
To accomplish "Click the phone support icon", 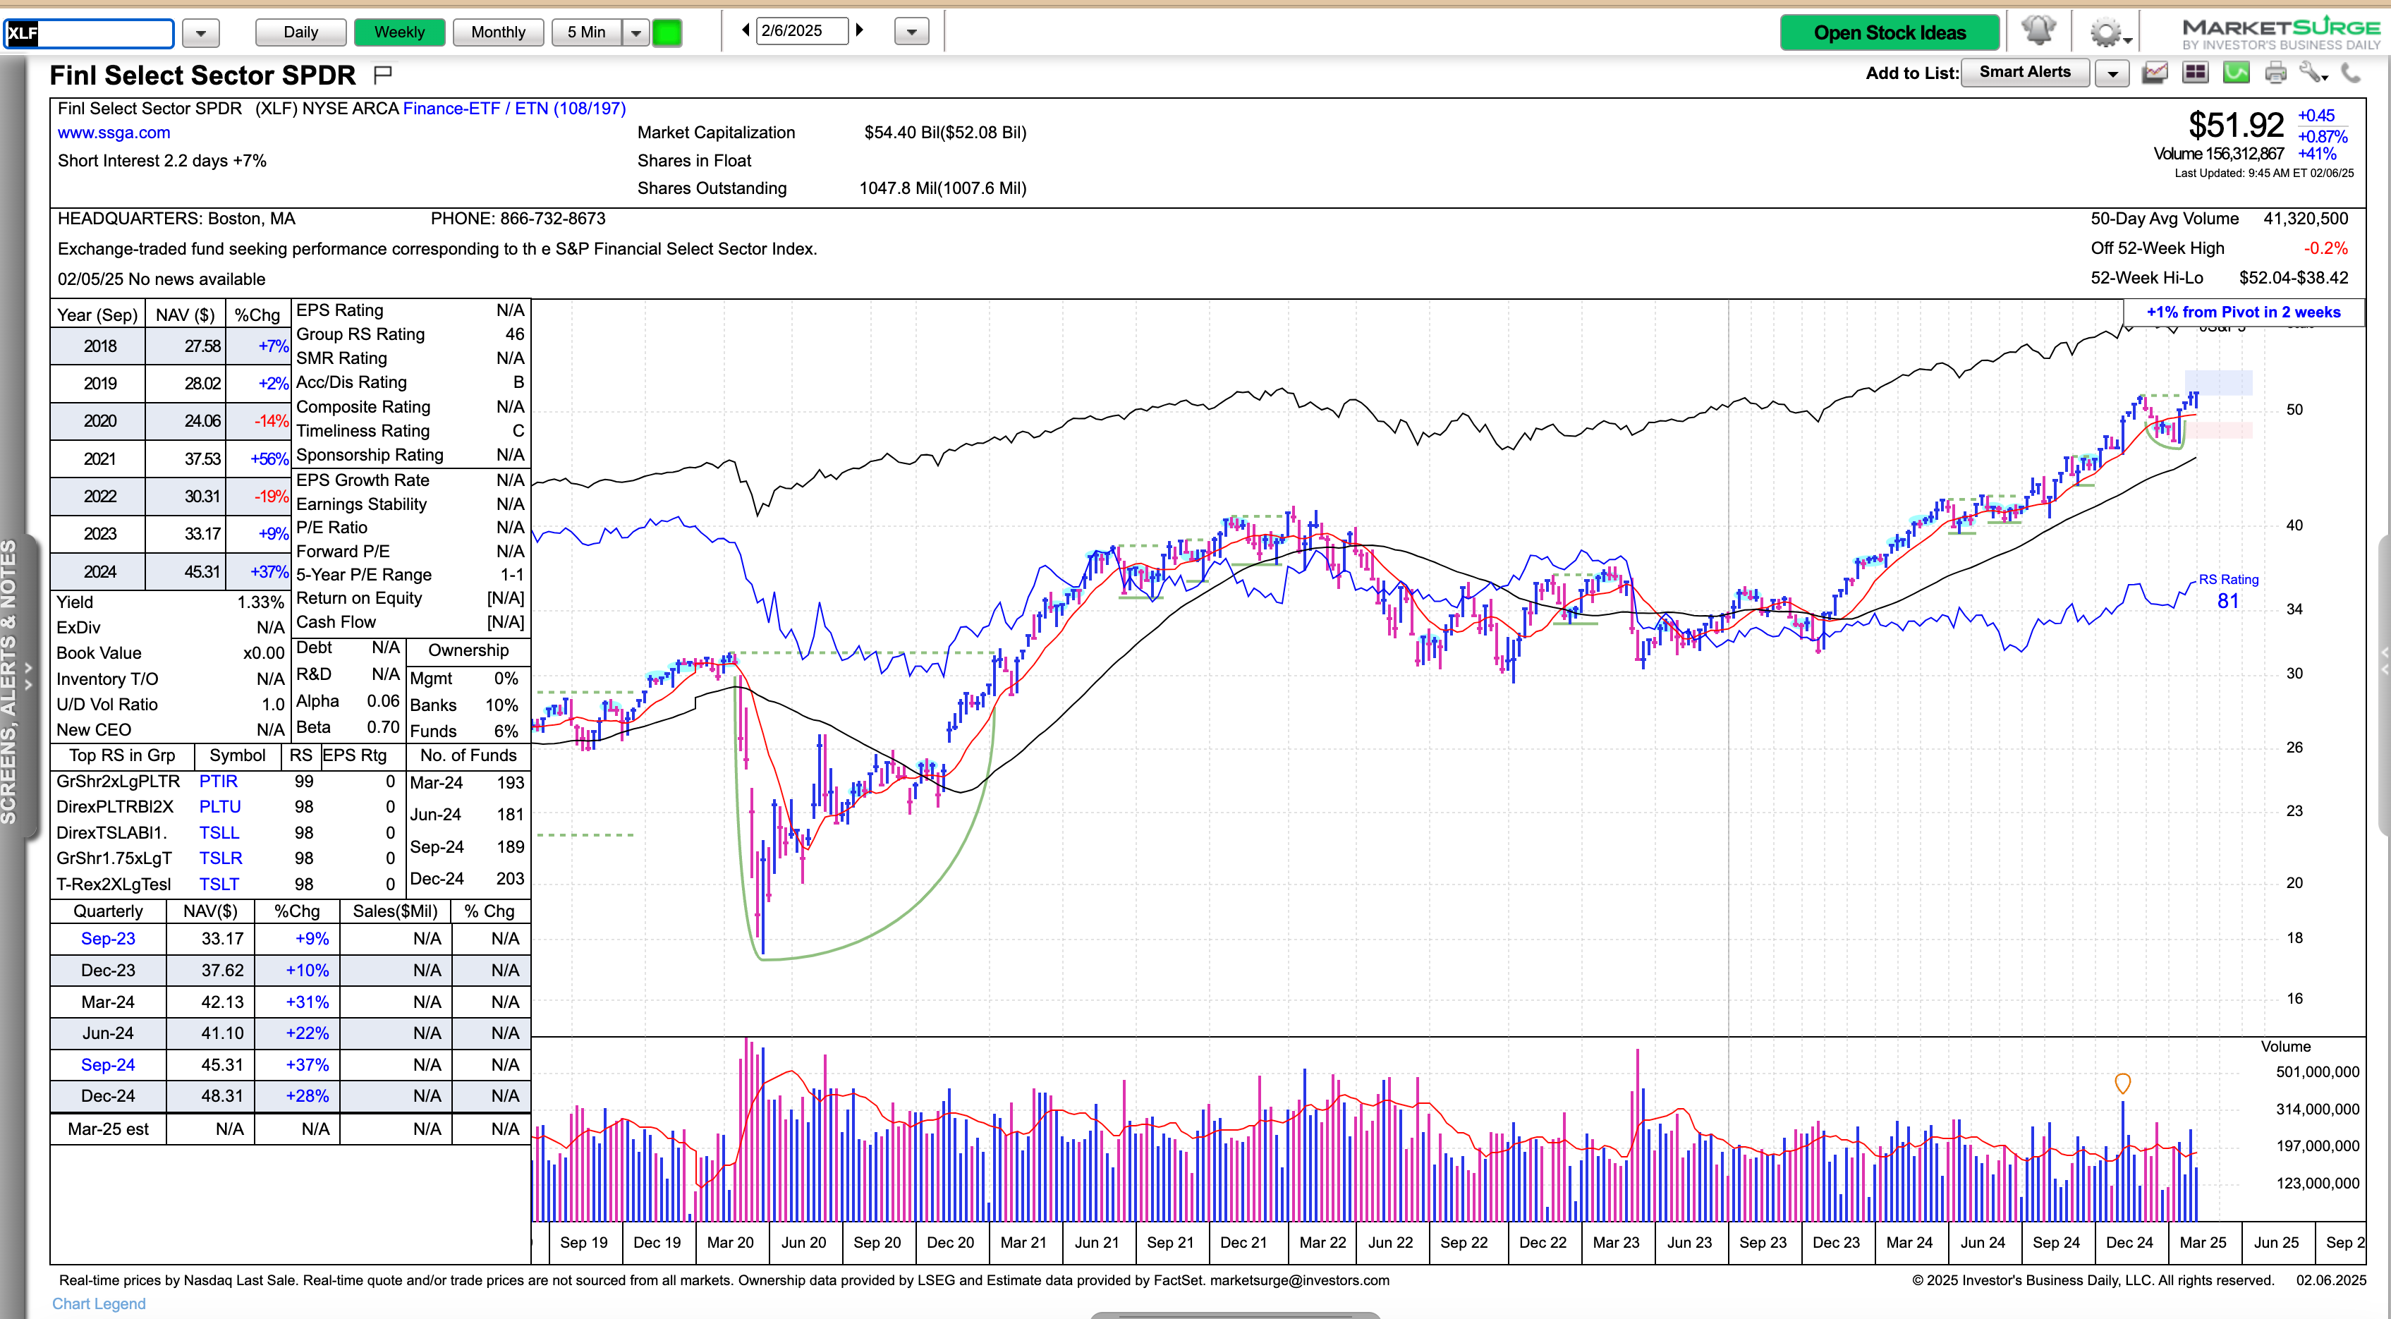I will 2351,73.
